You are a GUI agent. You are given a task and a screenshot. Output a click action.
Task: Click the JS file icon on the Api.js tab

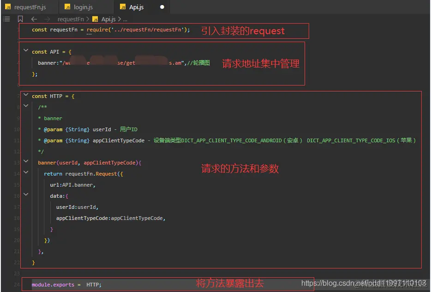coord(123,7)
